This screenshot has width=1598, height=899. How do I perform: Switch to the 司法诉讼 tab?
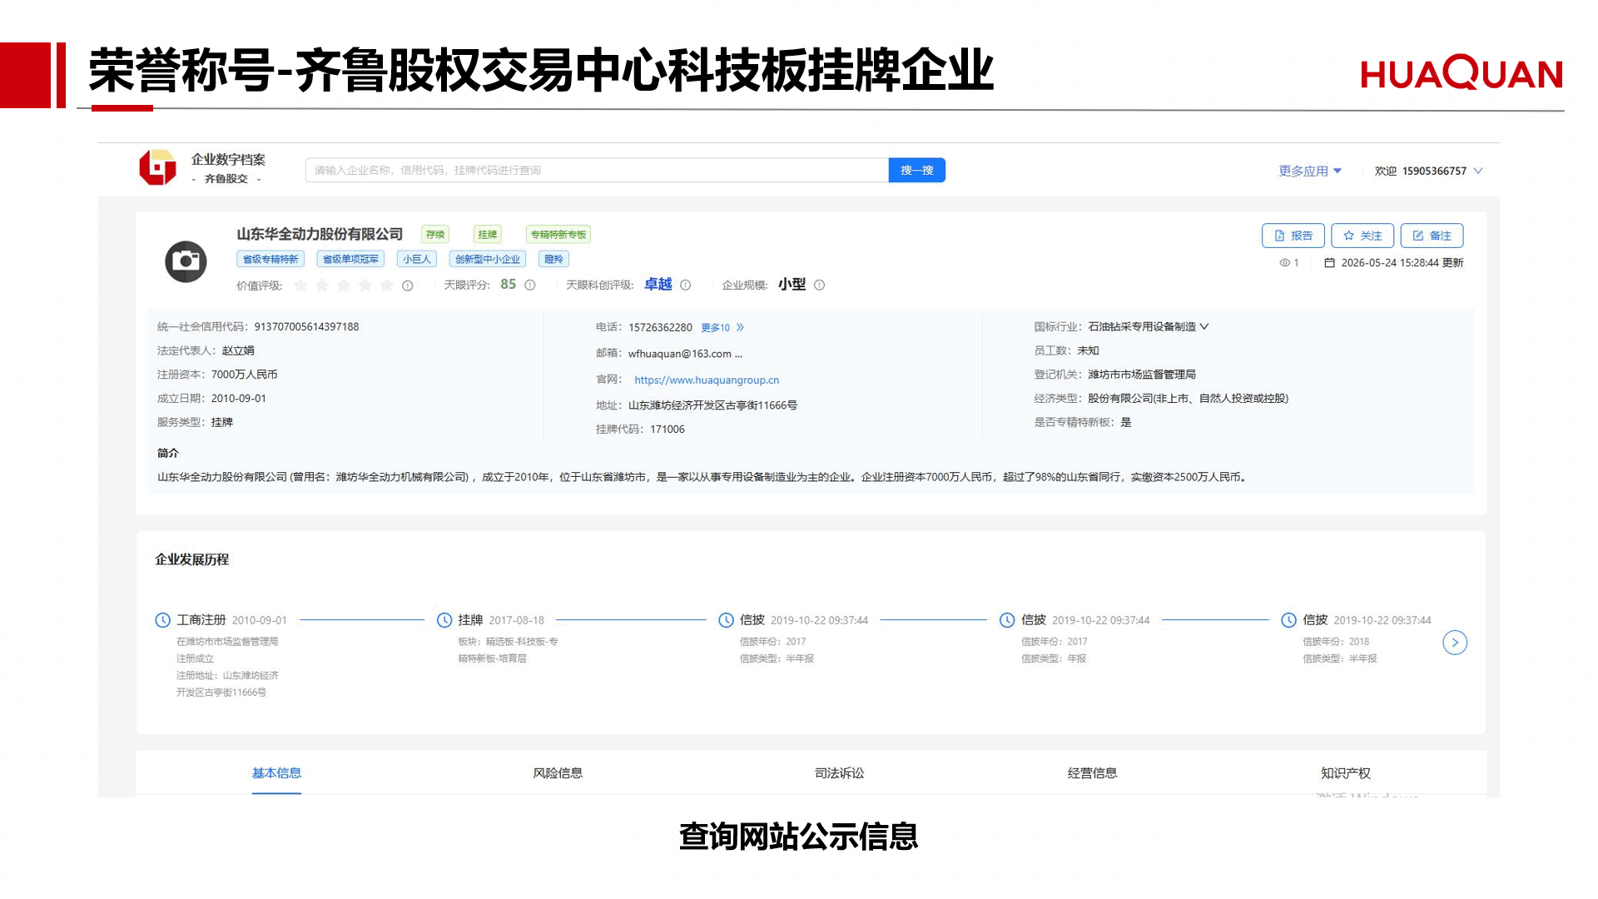839,773
